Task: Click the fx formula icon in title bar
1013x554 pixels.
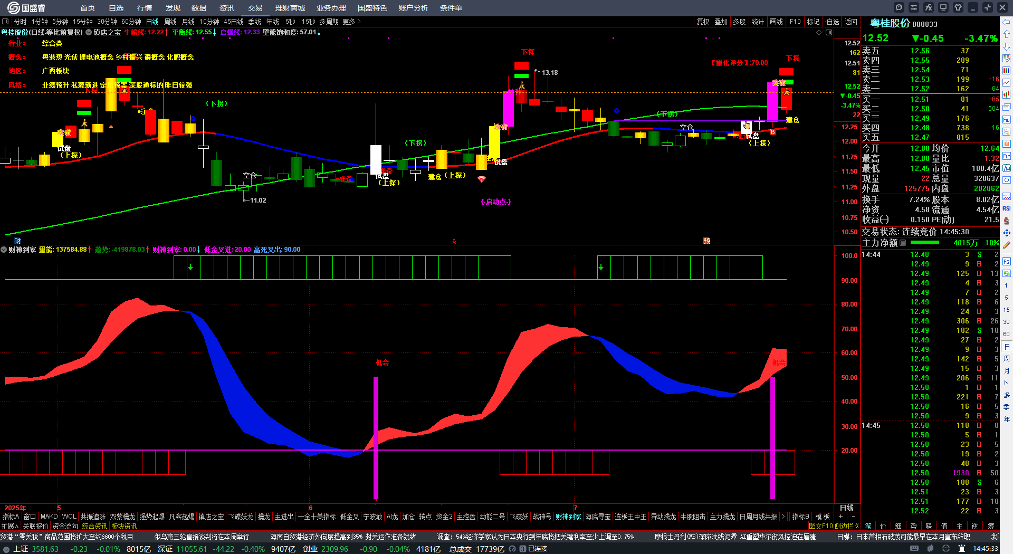Action: click(x=929, y=7)
